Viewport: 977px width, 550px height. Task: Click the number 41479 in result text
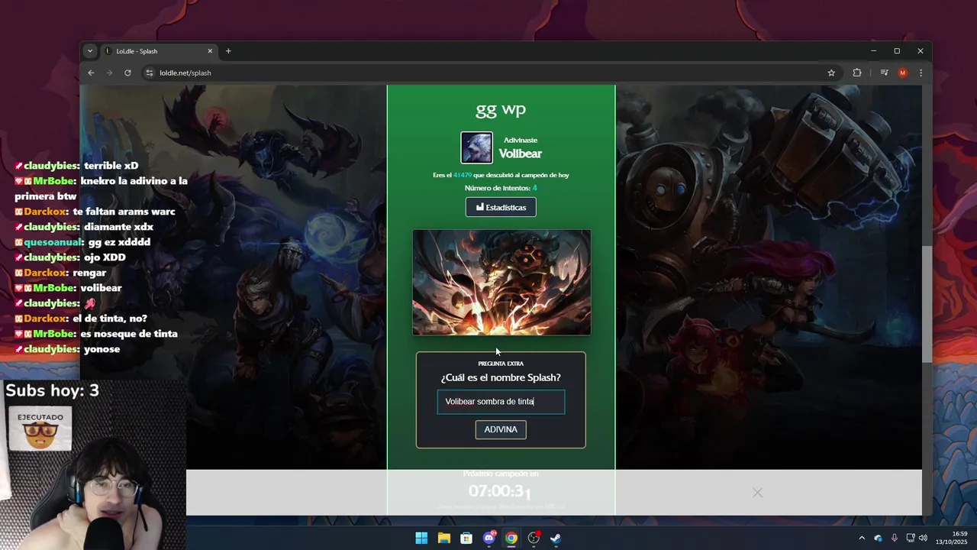463,175
